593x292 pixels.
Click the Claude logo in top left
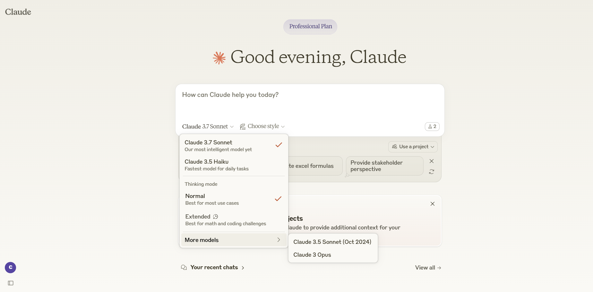pos(18,12)
